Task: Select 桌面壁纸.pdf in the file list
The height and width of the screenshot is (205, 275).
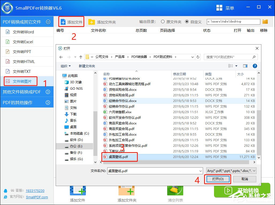Action: tap(119, 157)
